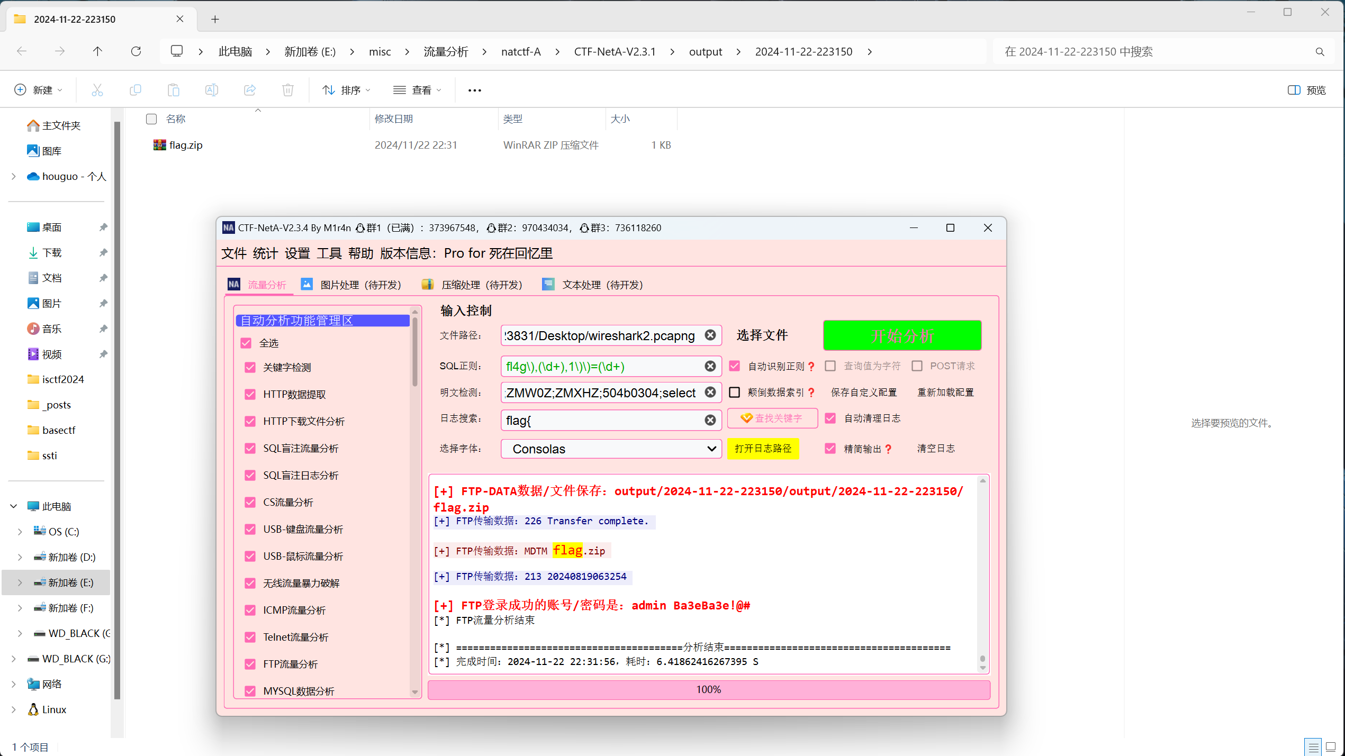This screenshot has width=1345, height=756.
Task: Enable 颠倒数据索引 checkbox
Action: pos(735,393)
